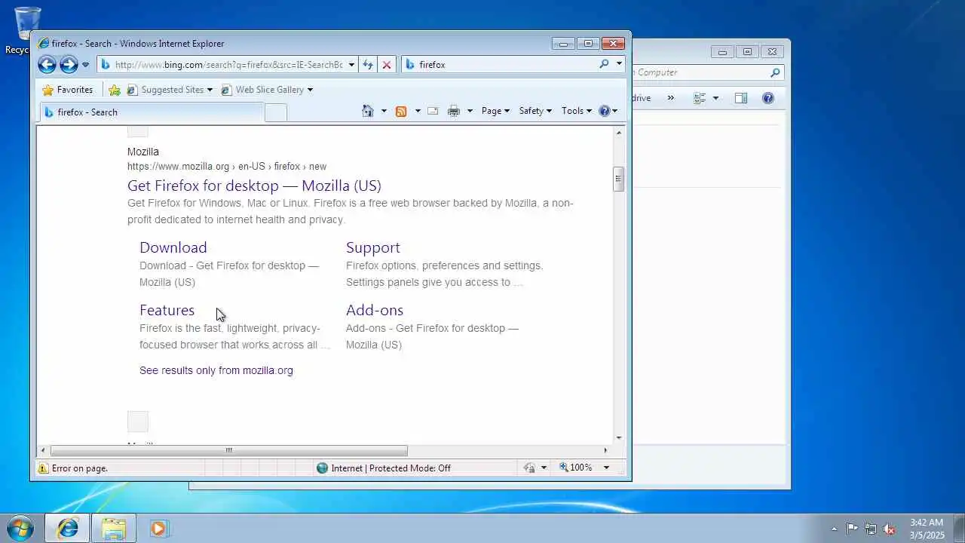
Task: Click the vertical scrollbar down arrow
Action: coord(619,438)
